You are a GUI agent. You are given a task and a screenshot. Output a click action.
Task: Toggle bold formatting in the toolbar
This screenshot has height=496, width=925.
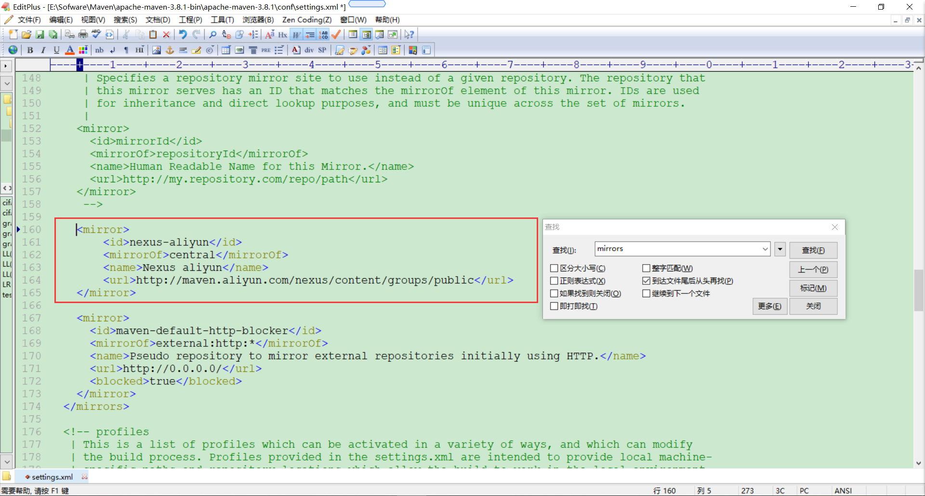(30, 50)
